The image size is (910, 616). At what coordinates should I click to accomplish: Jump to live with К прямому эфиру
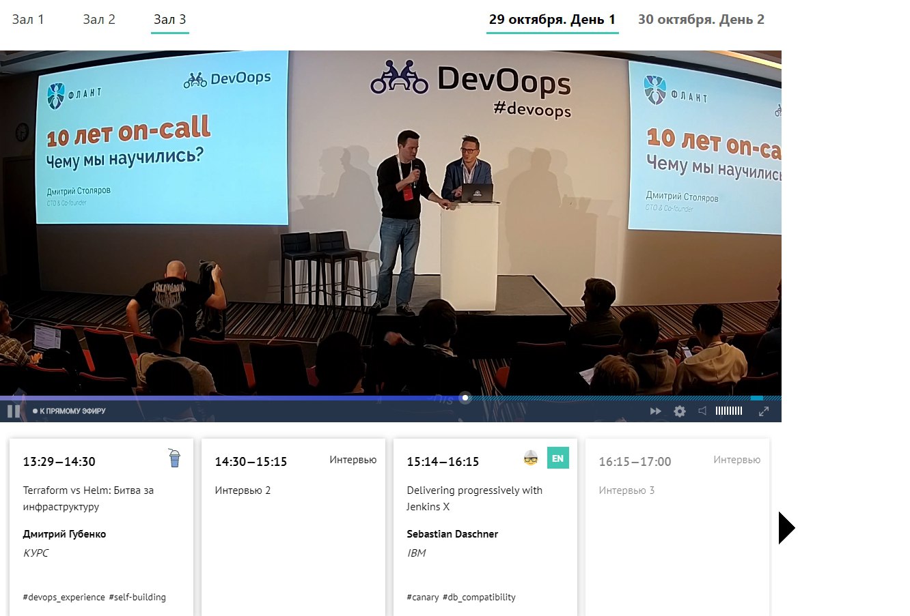tap(69, 411)
